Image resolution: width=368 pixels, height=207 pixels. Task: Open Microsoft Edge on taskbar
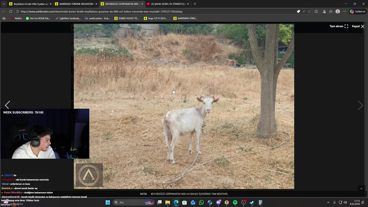[176, 202]
